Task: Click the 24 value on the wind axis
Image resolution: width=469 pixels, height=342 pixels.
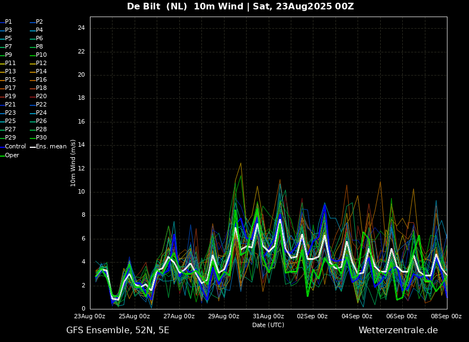Action: click(81, 28)
